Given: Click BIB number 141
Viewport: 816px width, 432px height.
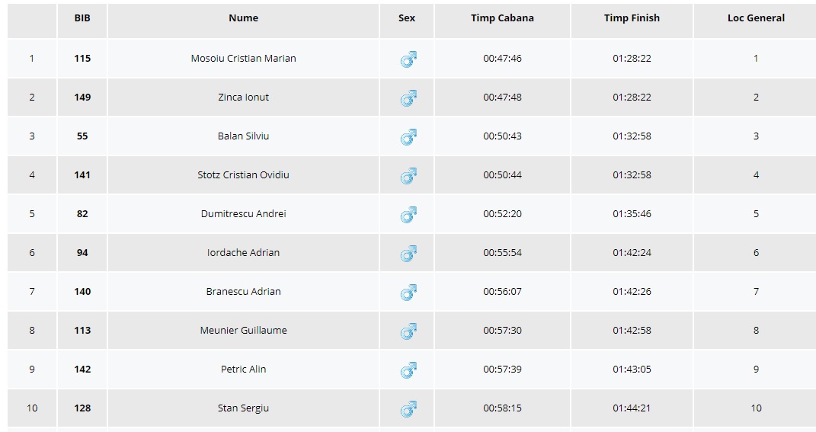Looking at the screenshot, I should coord(82,175).
